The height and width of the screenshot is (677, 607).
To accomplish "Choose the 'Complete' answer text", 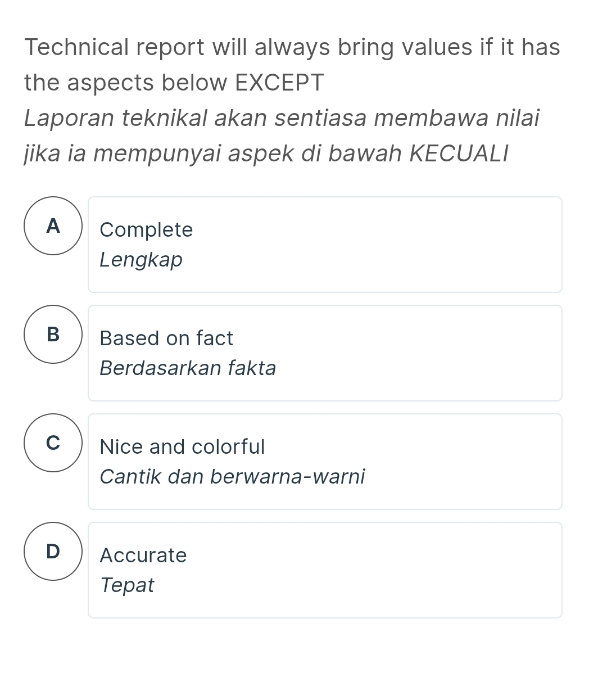I will (146, 230).
